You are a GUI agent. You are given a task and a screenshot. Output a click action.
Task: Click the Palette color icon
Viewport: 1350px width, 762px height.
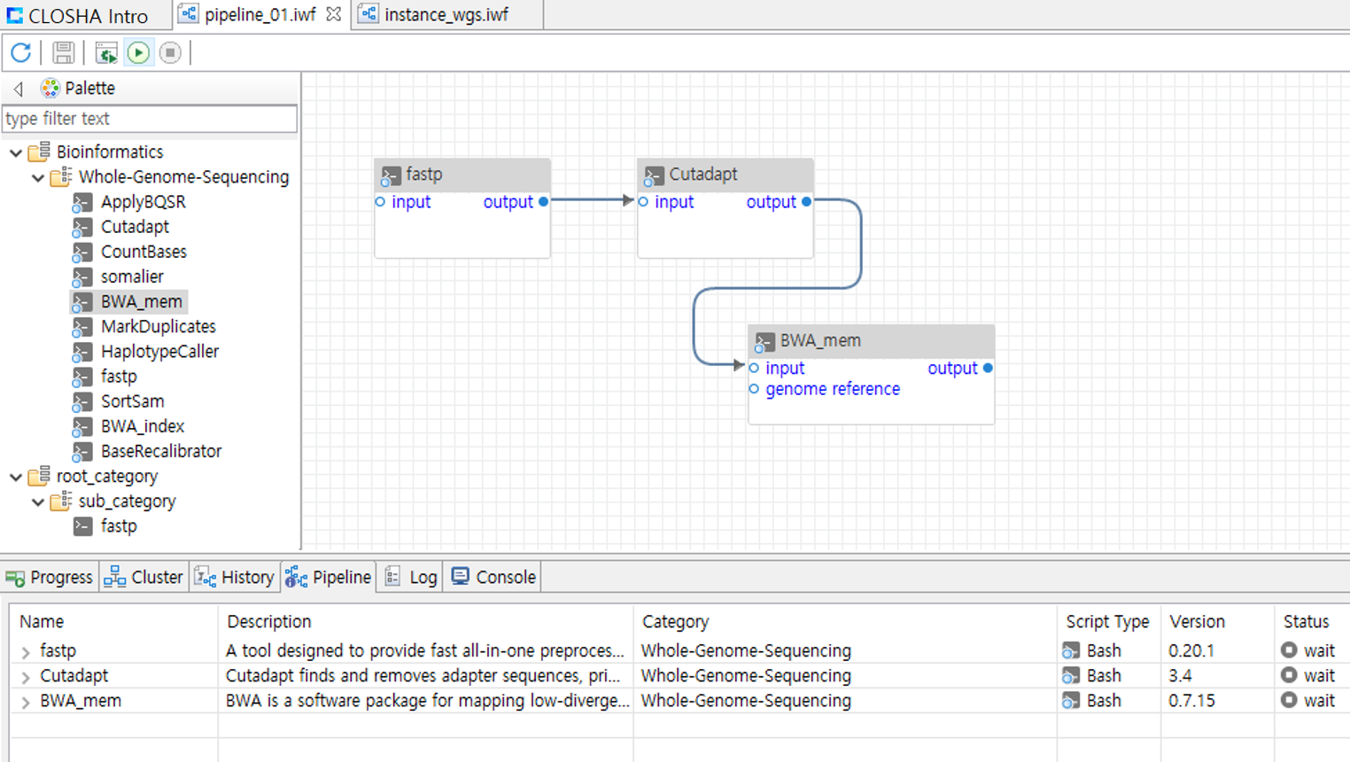click(50, 88)
